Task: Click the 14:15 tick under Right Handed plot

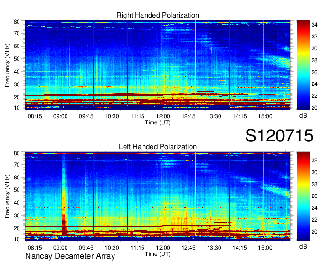Action: pyautogui.click(x=239, y=116)
